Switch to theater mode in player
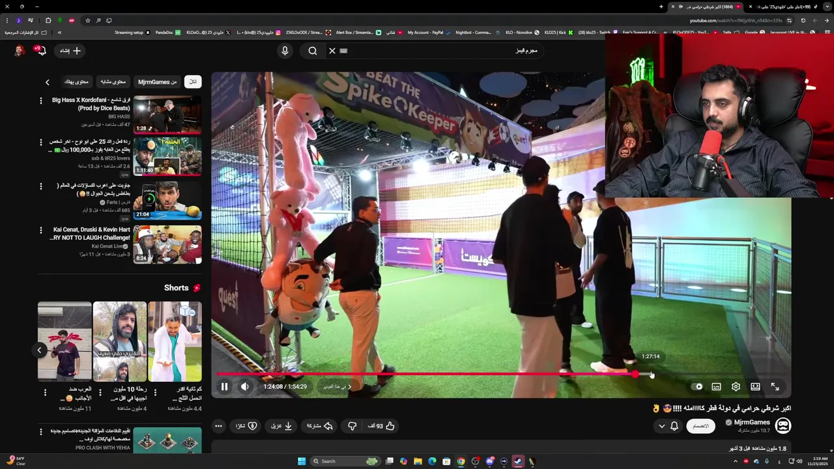834x469 pixels. (x=755, y=386)
